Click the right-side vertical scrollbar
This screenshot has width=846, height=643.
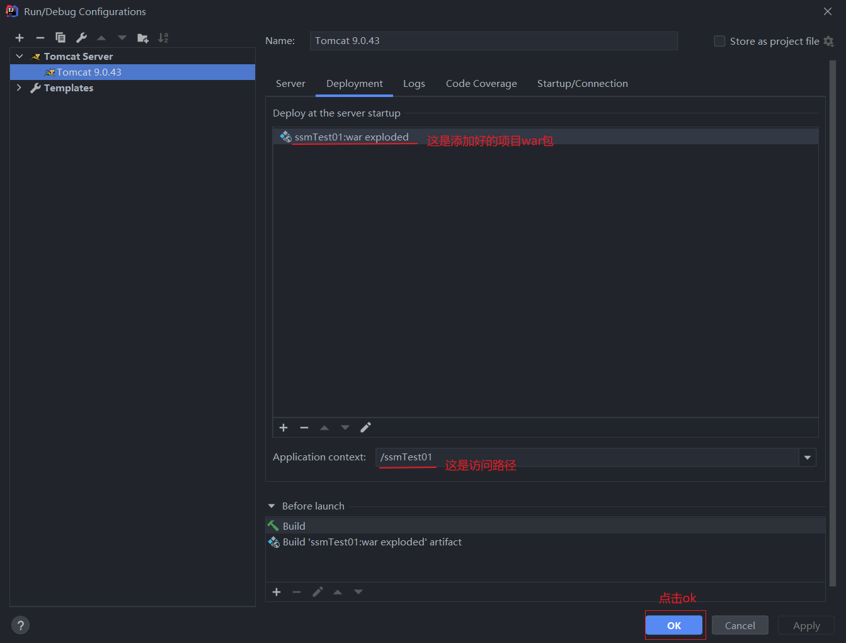point(833,324)
